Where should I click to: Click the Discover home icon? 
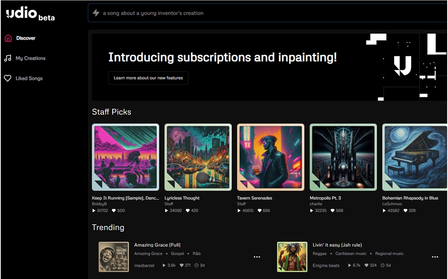click(x=8, y=38)
